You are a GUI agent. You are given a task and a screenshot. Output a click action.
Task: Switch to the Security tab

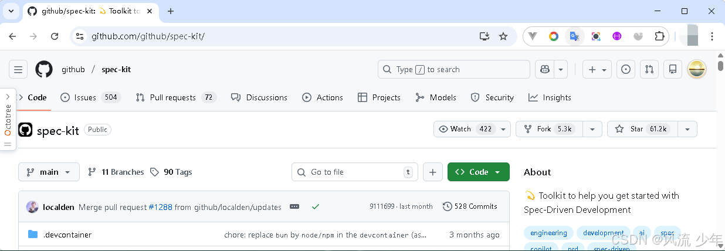pyautogui.click(x=492, y=97)
